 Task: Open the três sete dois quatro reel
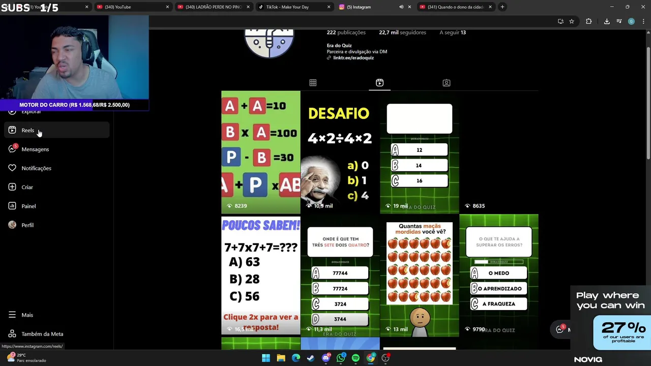coord(340,276)
